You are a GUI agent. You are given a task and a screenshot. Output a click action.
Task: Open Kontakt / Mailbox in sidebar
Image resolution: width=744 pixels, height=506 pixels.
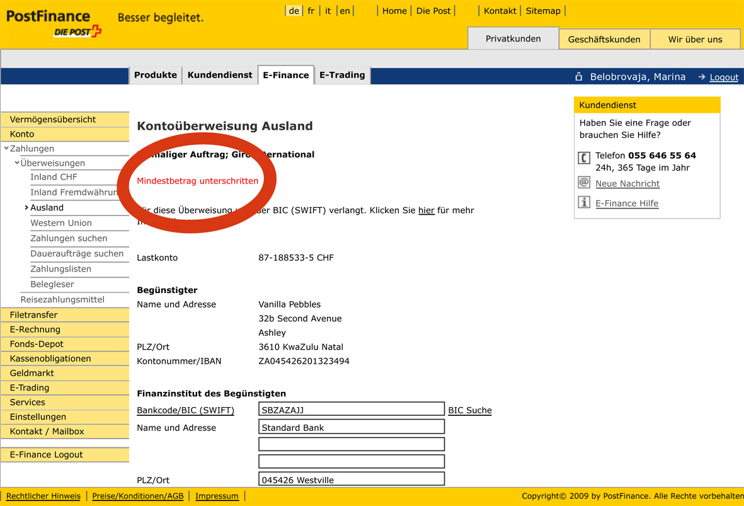(65, 432)
